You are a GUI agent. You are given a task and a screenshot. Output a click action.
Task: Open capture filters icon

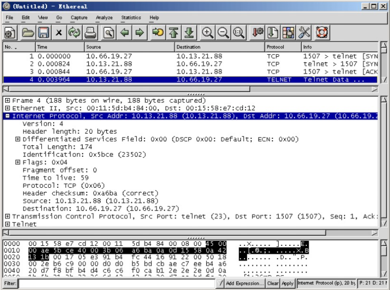tap(257, 32)
